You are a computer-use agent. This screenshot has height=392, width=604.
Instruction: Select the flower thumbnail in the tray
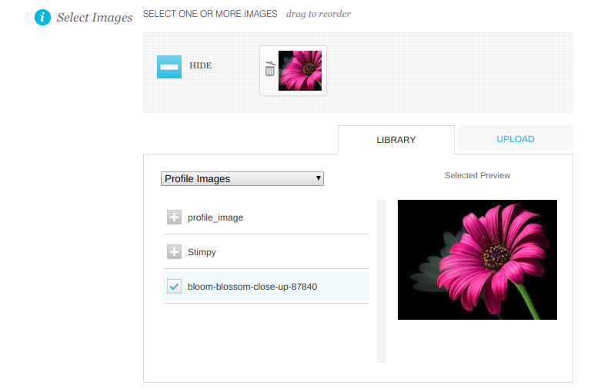pyautogui.click(x=300, y=71)
